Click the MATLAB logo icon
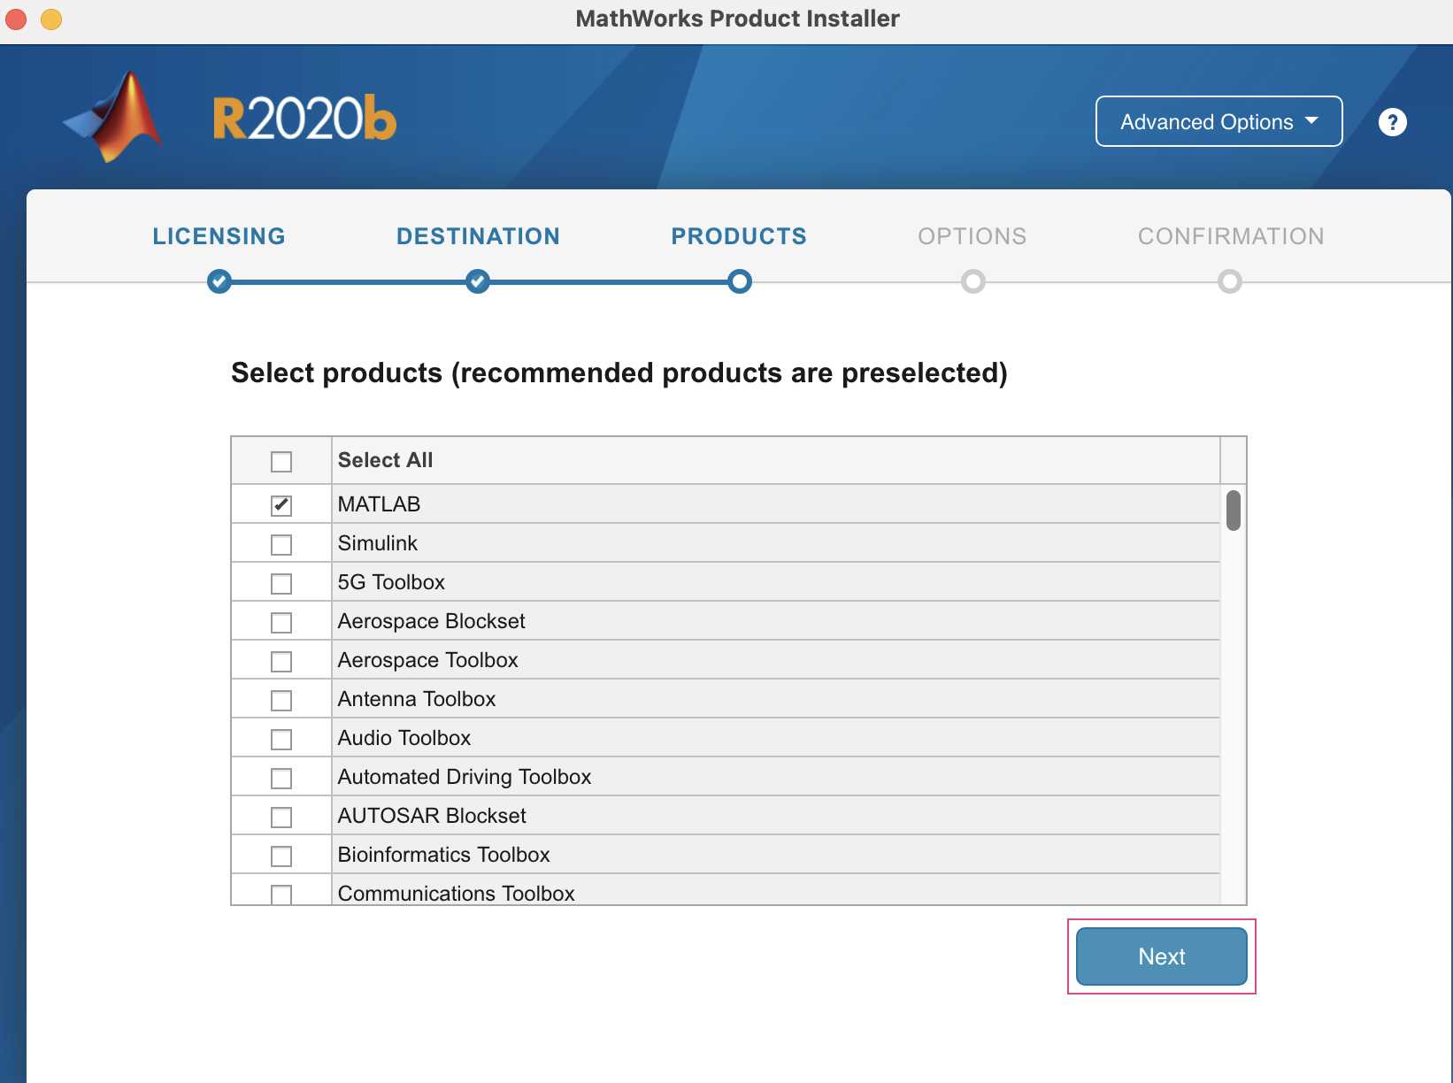This screenshot has height=1083, width=1453. (x=116, y=118)
